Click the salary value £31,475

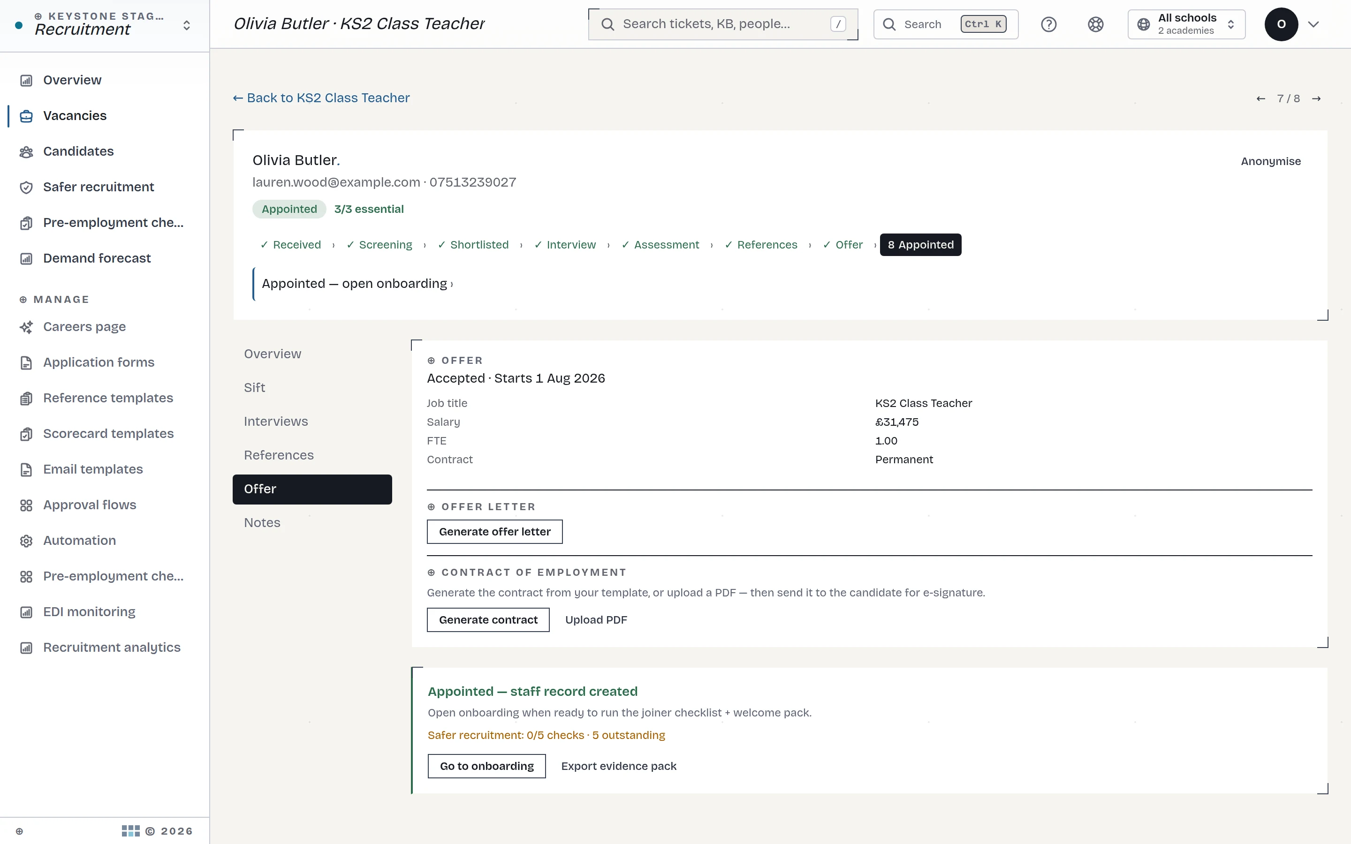coord(897,422)
